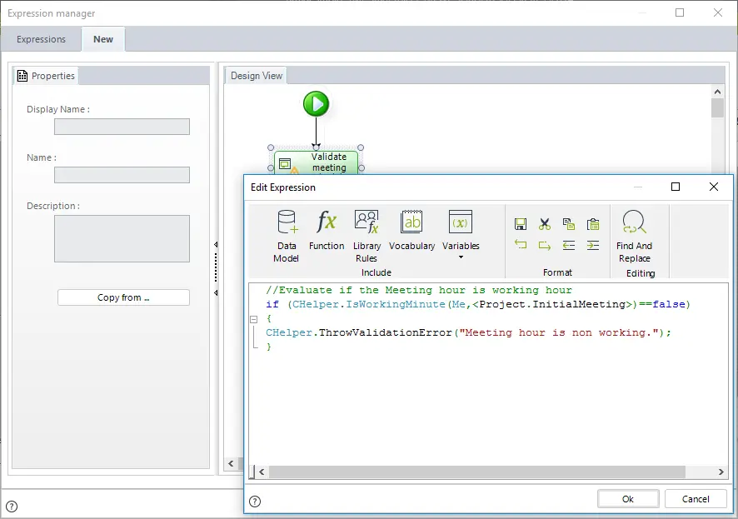Click the Paste clipboard icon
This screenshot has height=519, width=738.
pyautogui.click(x=593, y=224)
